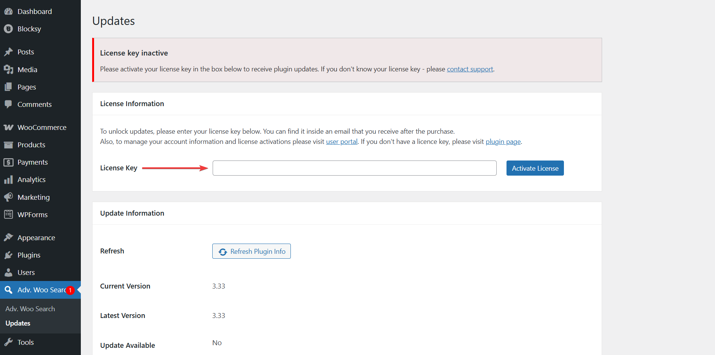This screenshot has width=715, height=355.
Task: Open the Marketing menu label
Action: [34, 197]
